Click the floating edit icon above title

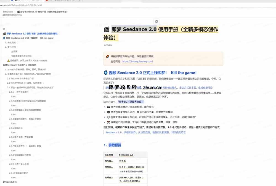point(156,22)
